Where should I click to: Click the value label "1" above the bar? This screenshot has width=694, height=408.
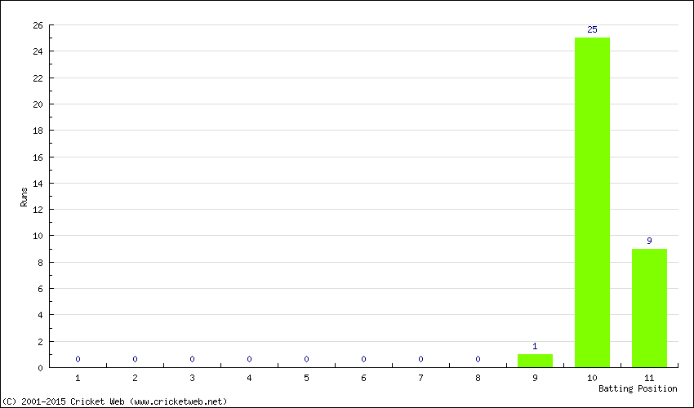point(535,346)
